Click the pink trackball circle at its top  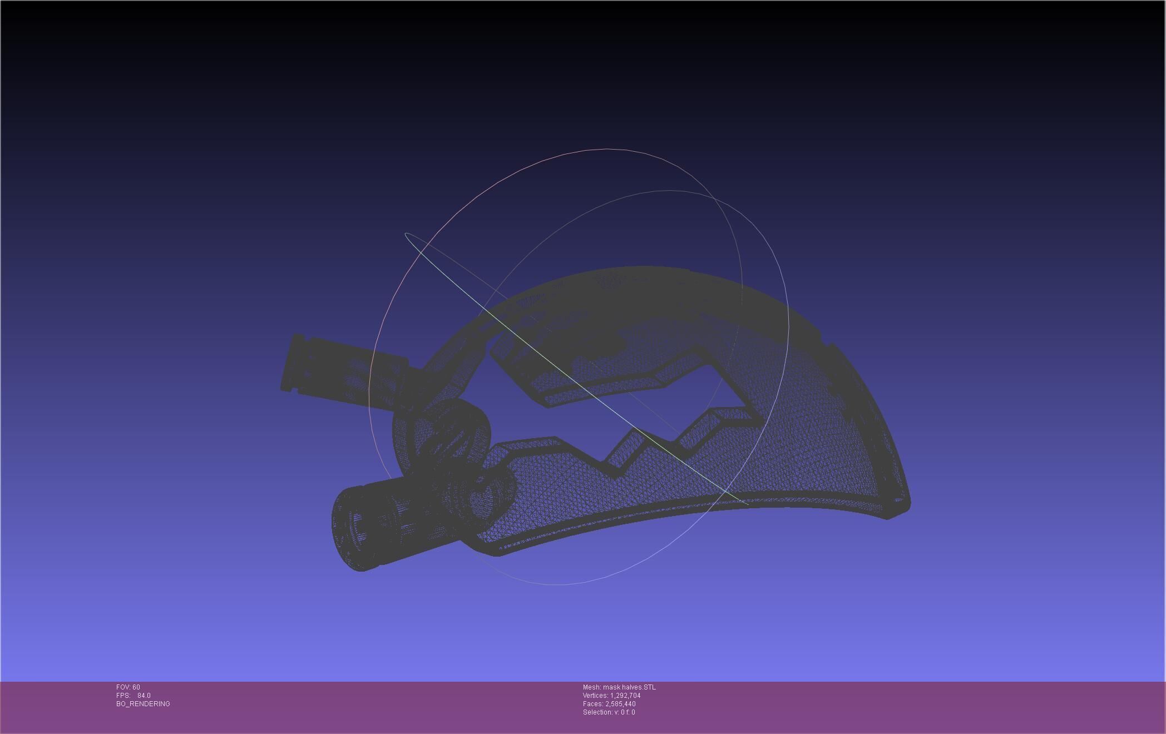pyautogui.click(x=606, y=149)
